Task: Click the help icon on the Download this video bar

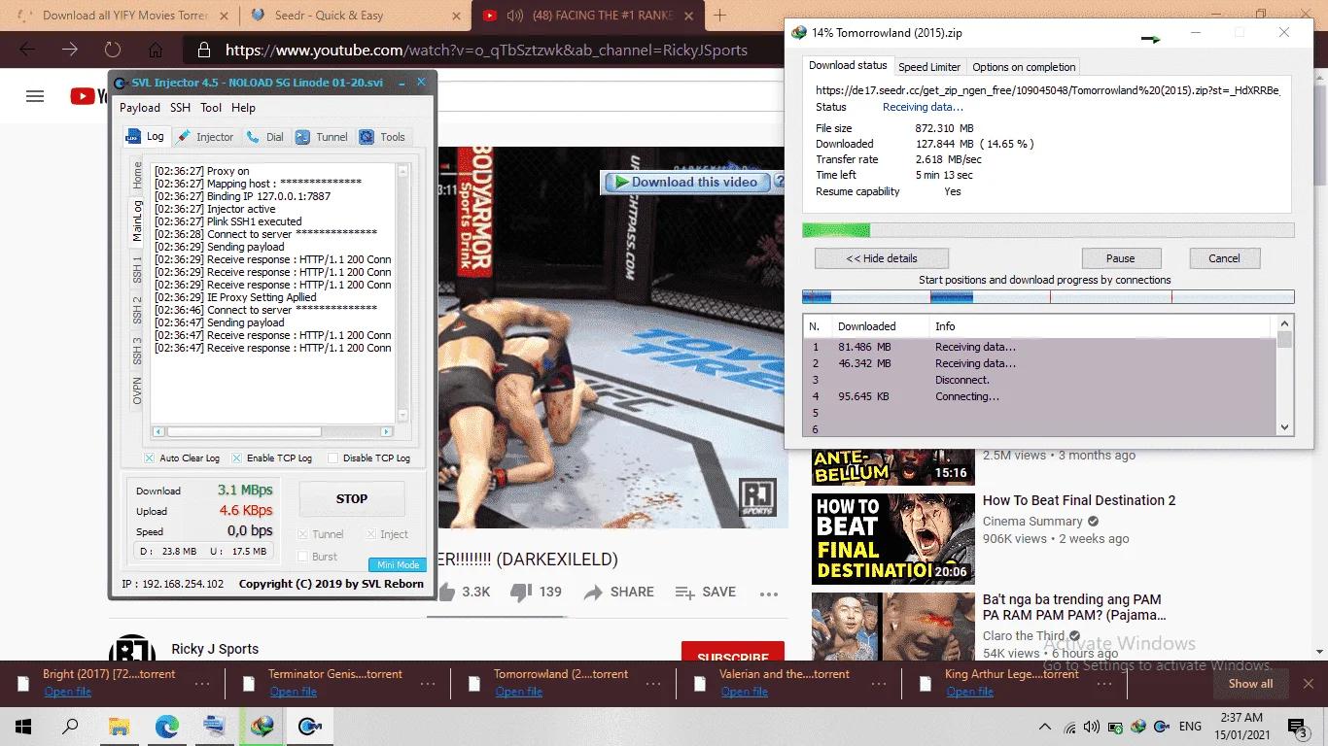Action: pyautogui.click(x=778, y=182)
